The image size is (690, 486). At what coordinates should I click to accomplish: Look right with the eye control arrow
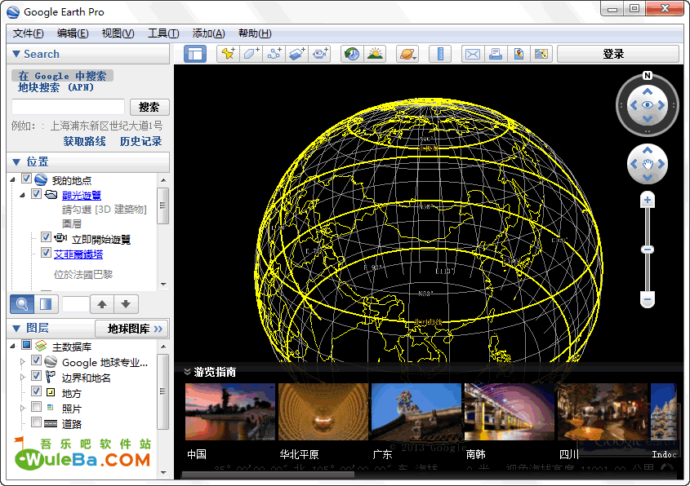click(661, 105)
